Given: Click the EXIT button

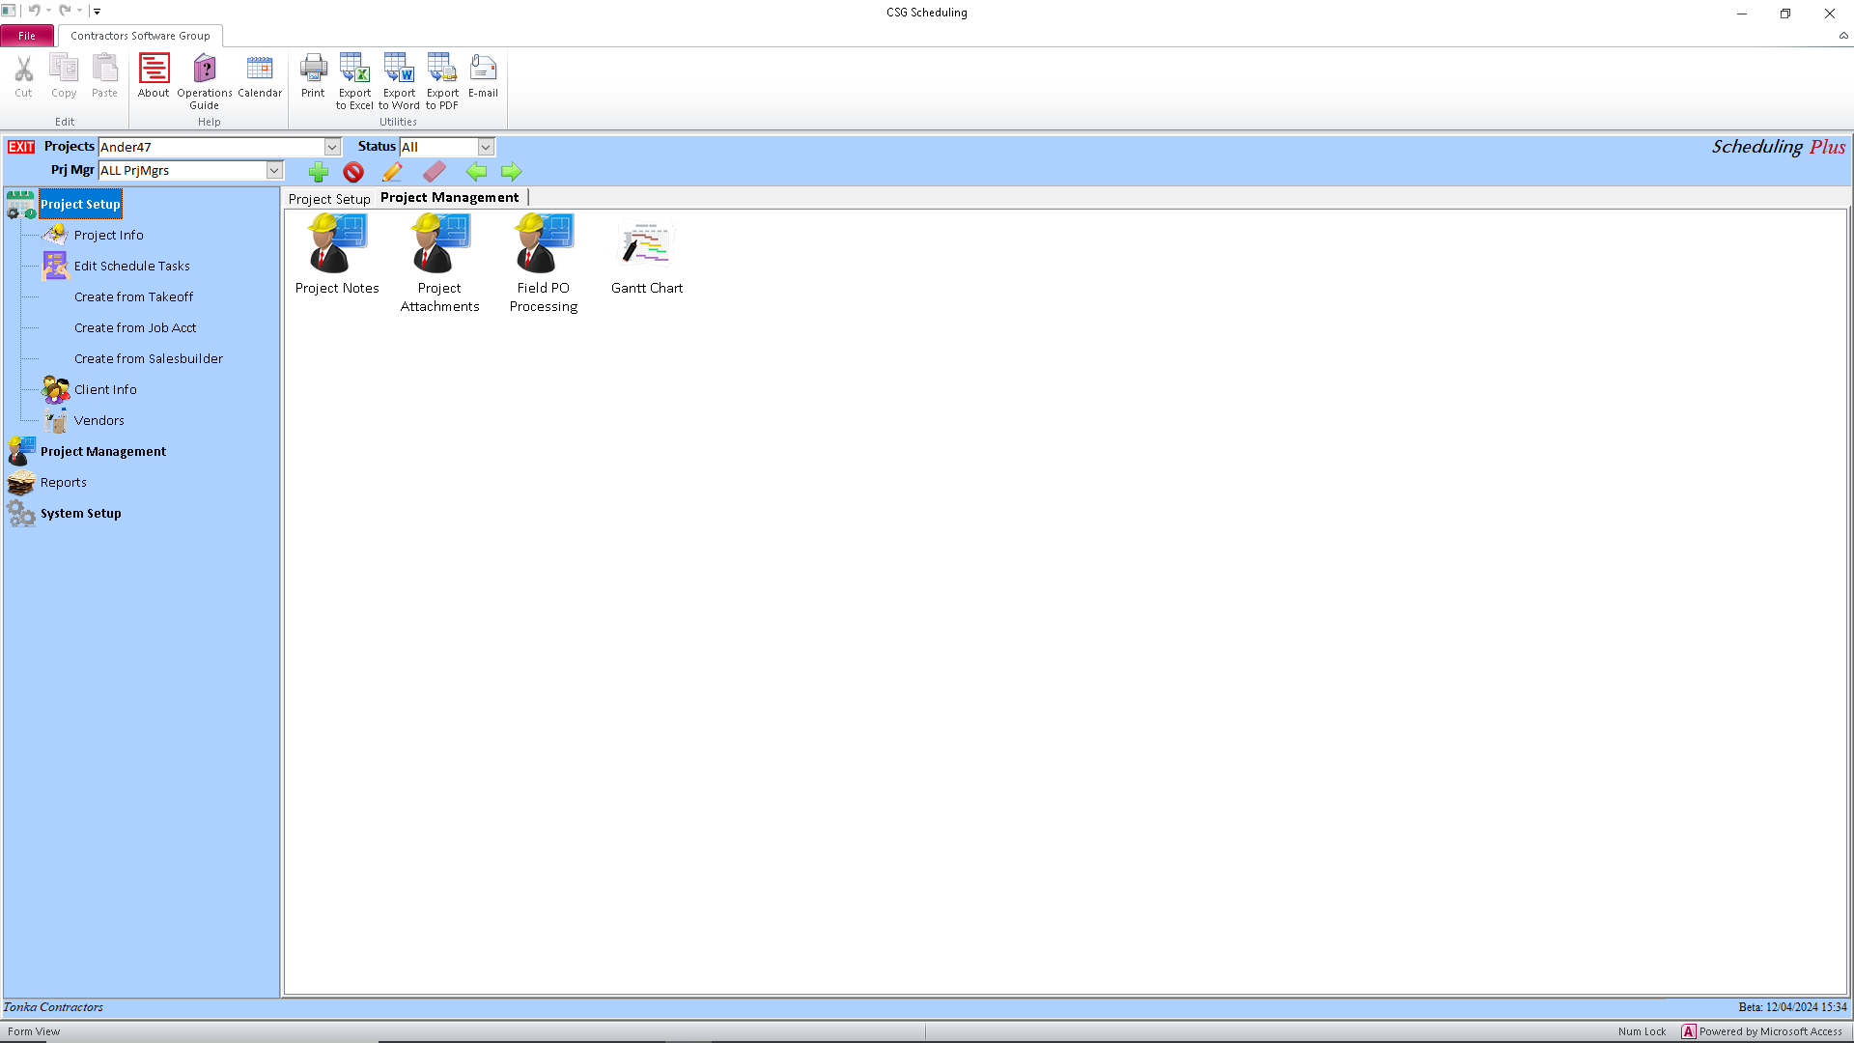Looking at the screenshot, I should click(20, 146).
